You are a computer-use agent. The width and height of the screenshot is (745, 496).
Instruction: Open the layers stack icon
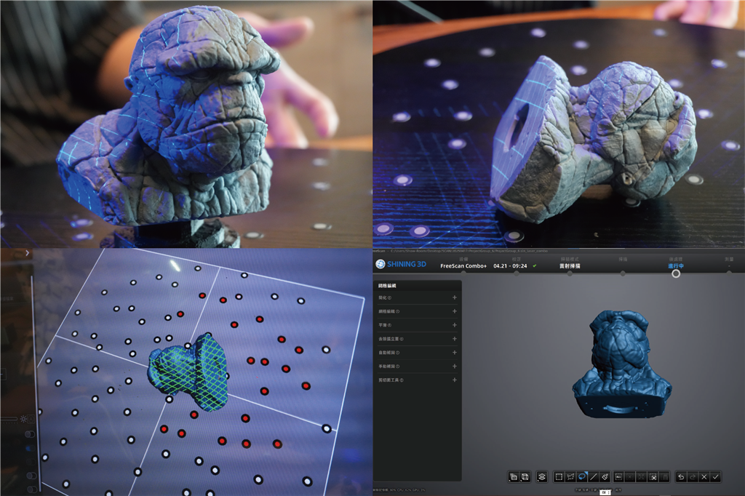click(x=542, y=476)
